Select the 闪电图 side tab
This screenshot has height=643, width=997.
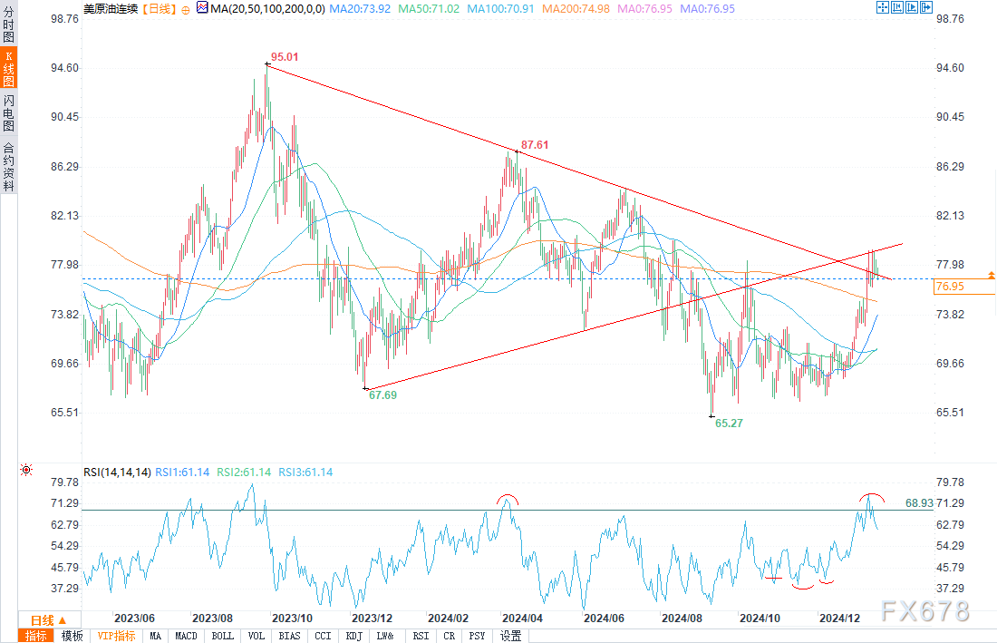8,112
